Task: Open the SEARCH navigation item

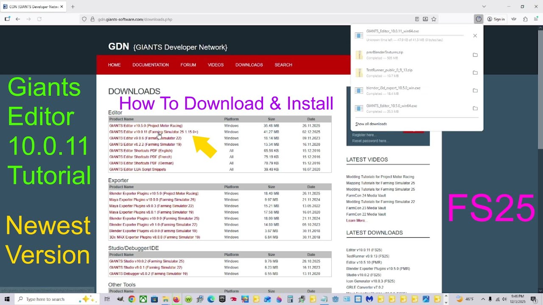Action: tap(283, 65)
